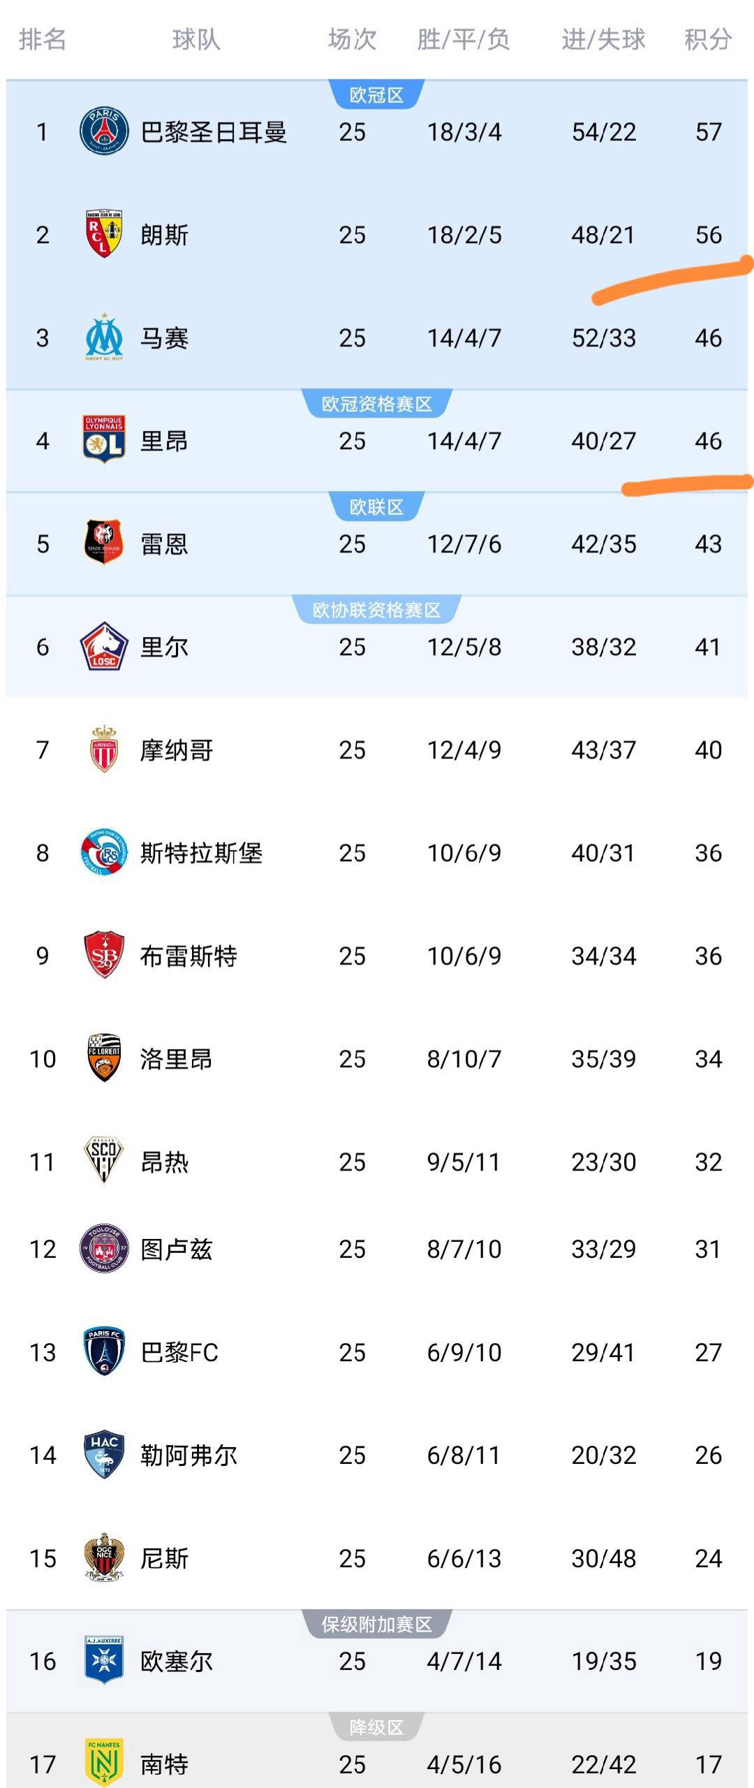Tap the 降级区 zone label
The width and height of the screenshot is (754, 1788).
click(x=376, y=1727)
